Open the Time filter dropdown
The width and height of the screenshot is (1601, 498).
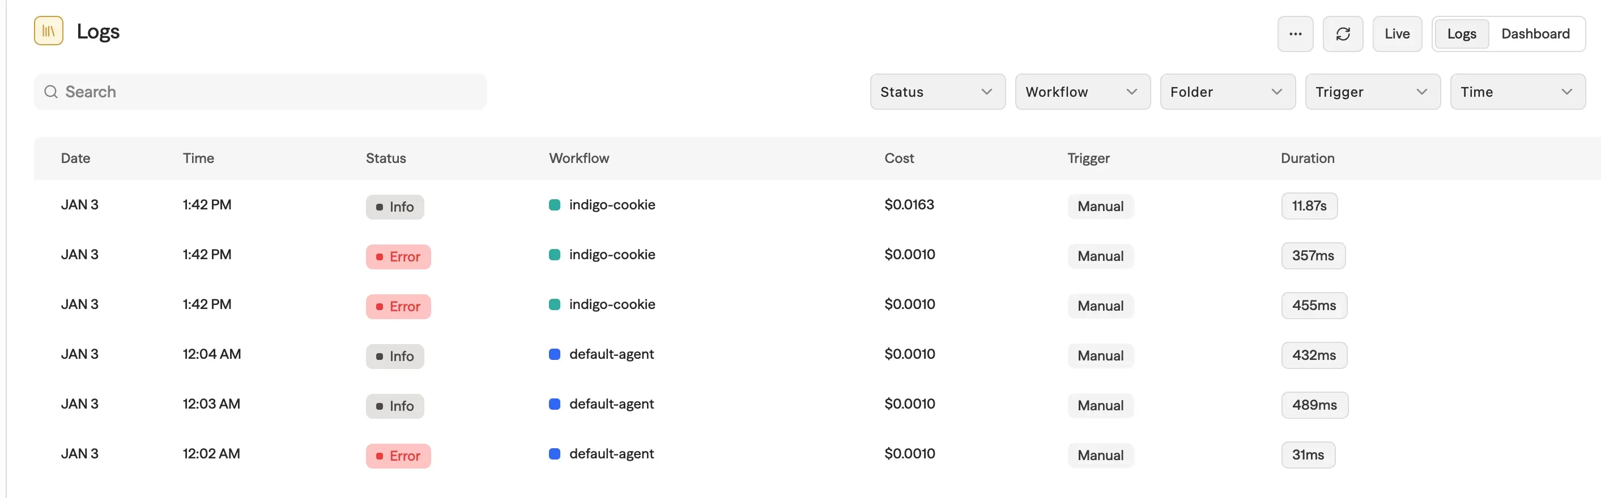(1517, 92)
